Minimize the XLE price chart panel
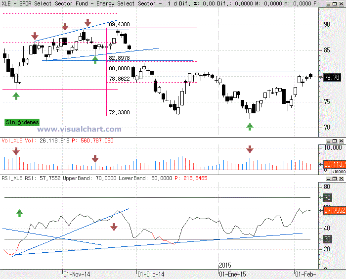Screen dimensions: 346x279 [329, 4]
